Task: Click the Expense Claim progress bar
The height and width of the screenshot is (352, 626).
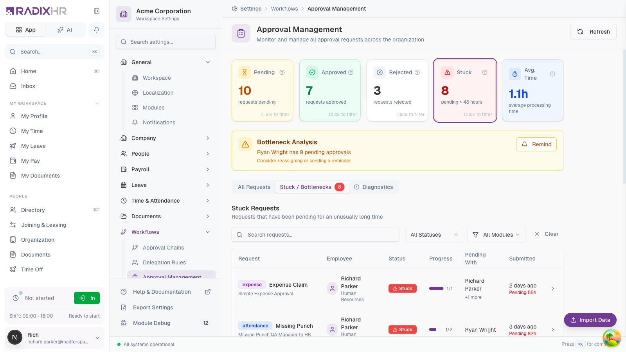Action: coord(436,289)
